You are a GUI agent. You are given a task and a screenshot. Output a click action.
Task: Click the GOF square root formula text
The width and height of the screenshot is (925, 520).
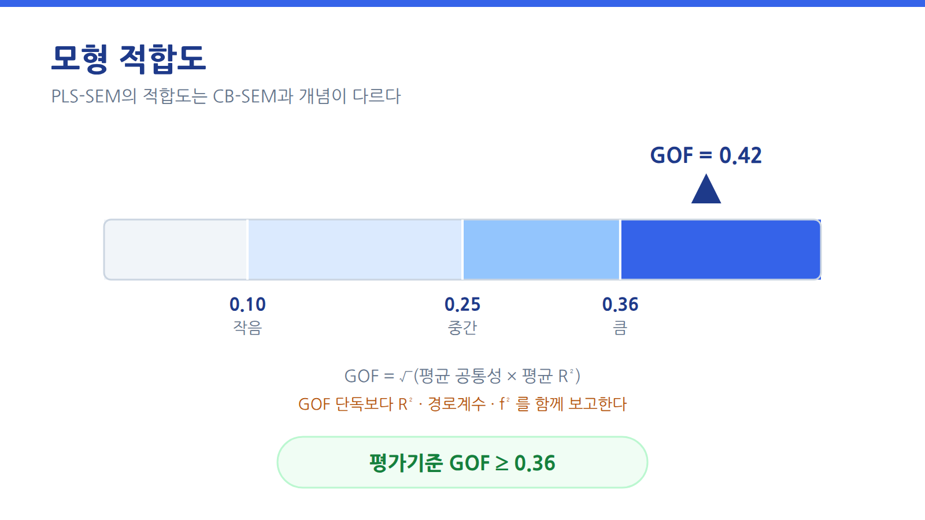pyautogui.click(x=462, y=376)
